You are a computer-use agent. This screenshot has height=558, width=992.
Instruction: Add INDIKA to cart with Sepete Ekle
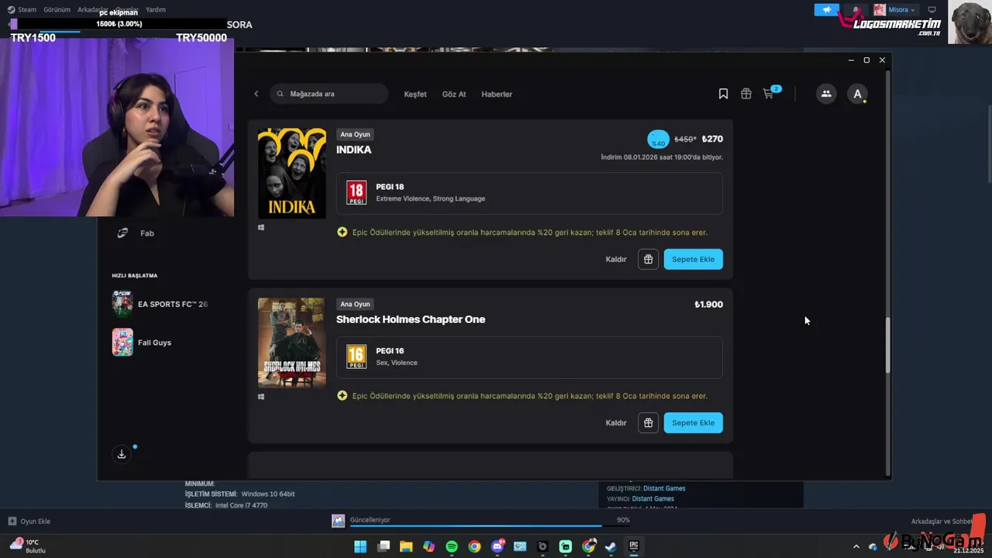693,259
